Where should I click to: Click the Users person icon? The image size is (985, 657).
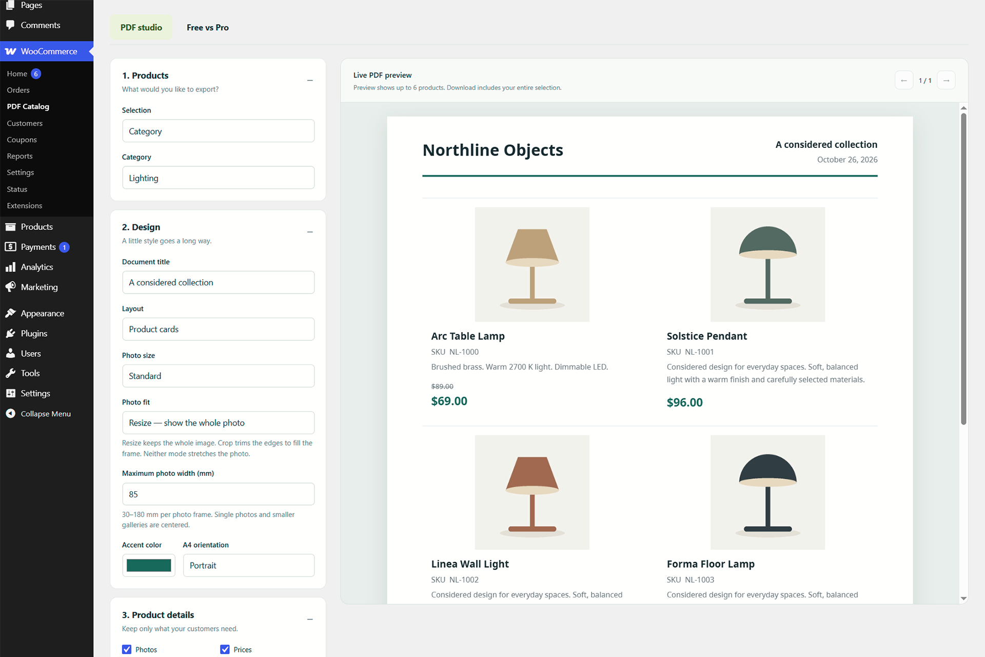coord(10,353)
